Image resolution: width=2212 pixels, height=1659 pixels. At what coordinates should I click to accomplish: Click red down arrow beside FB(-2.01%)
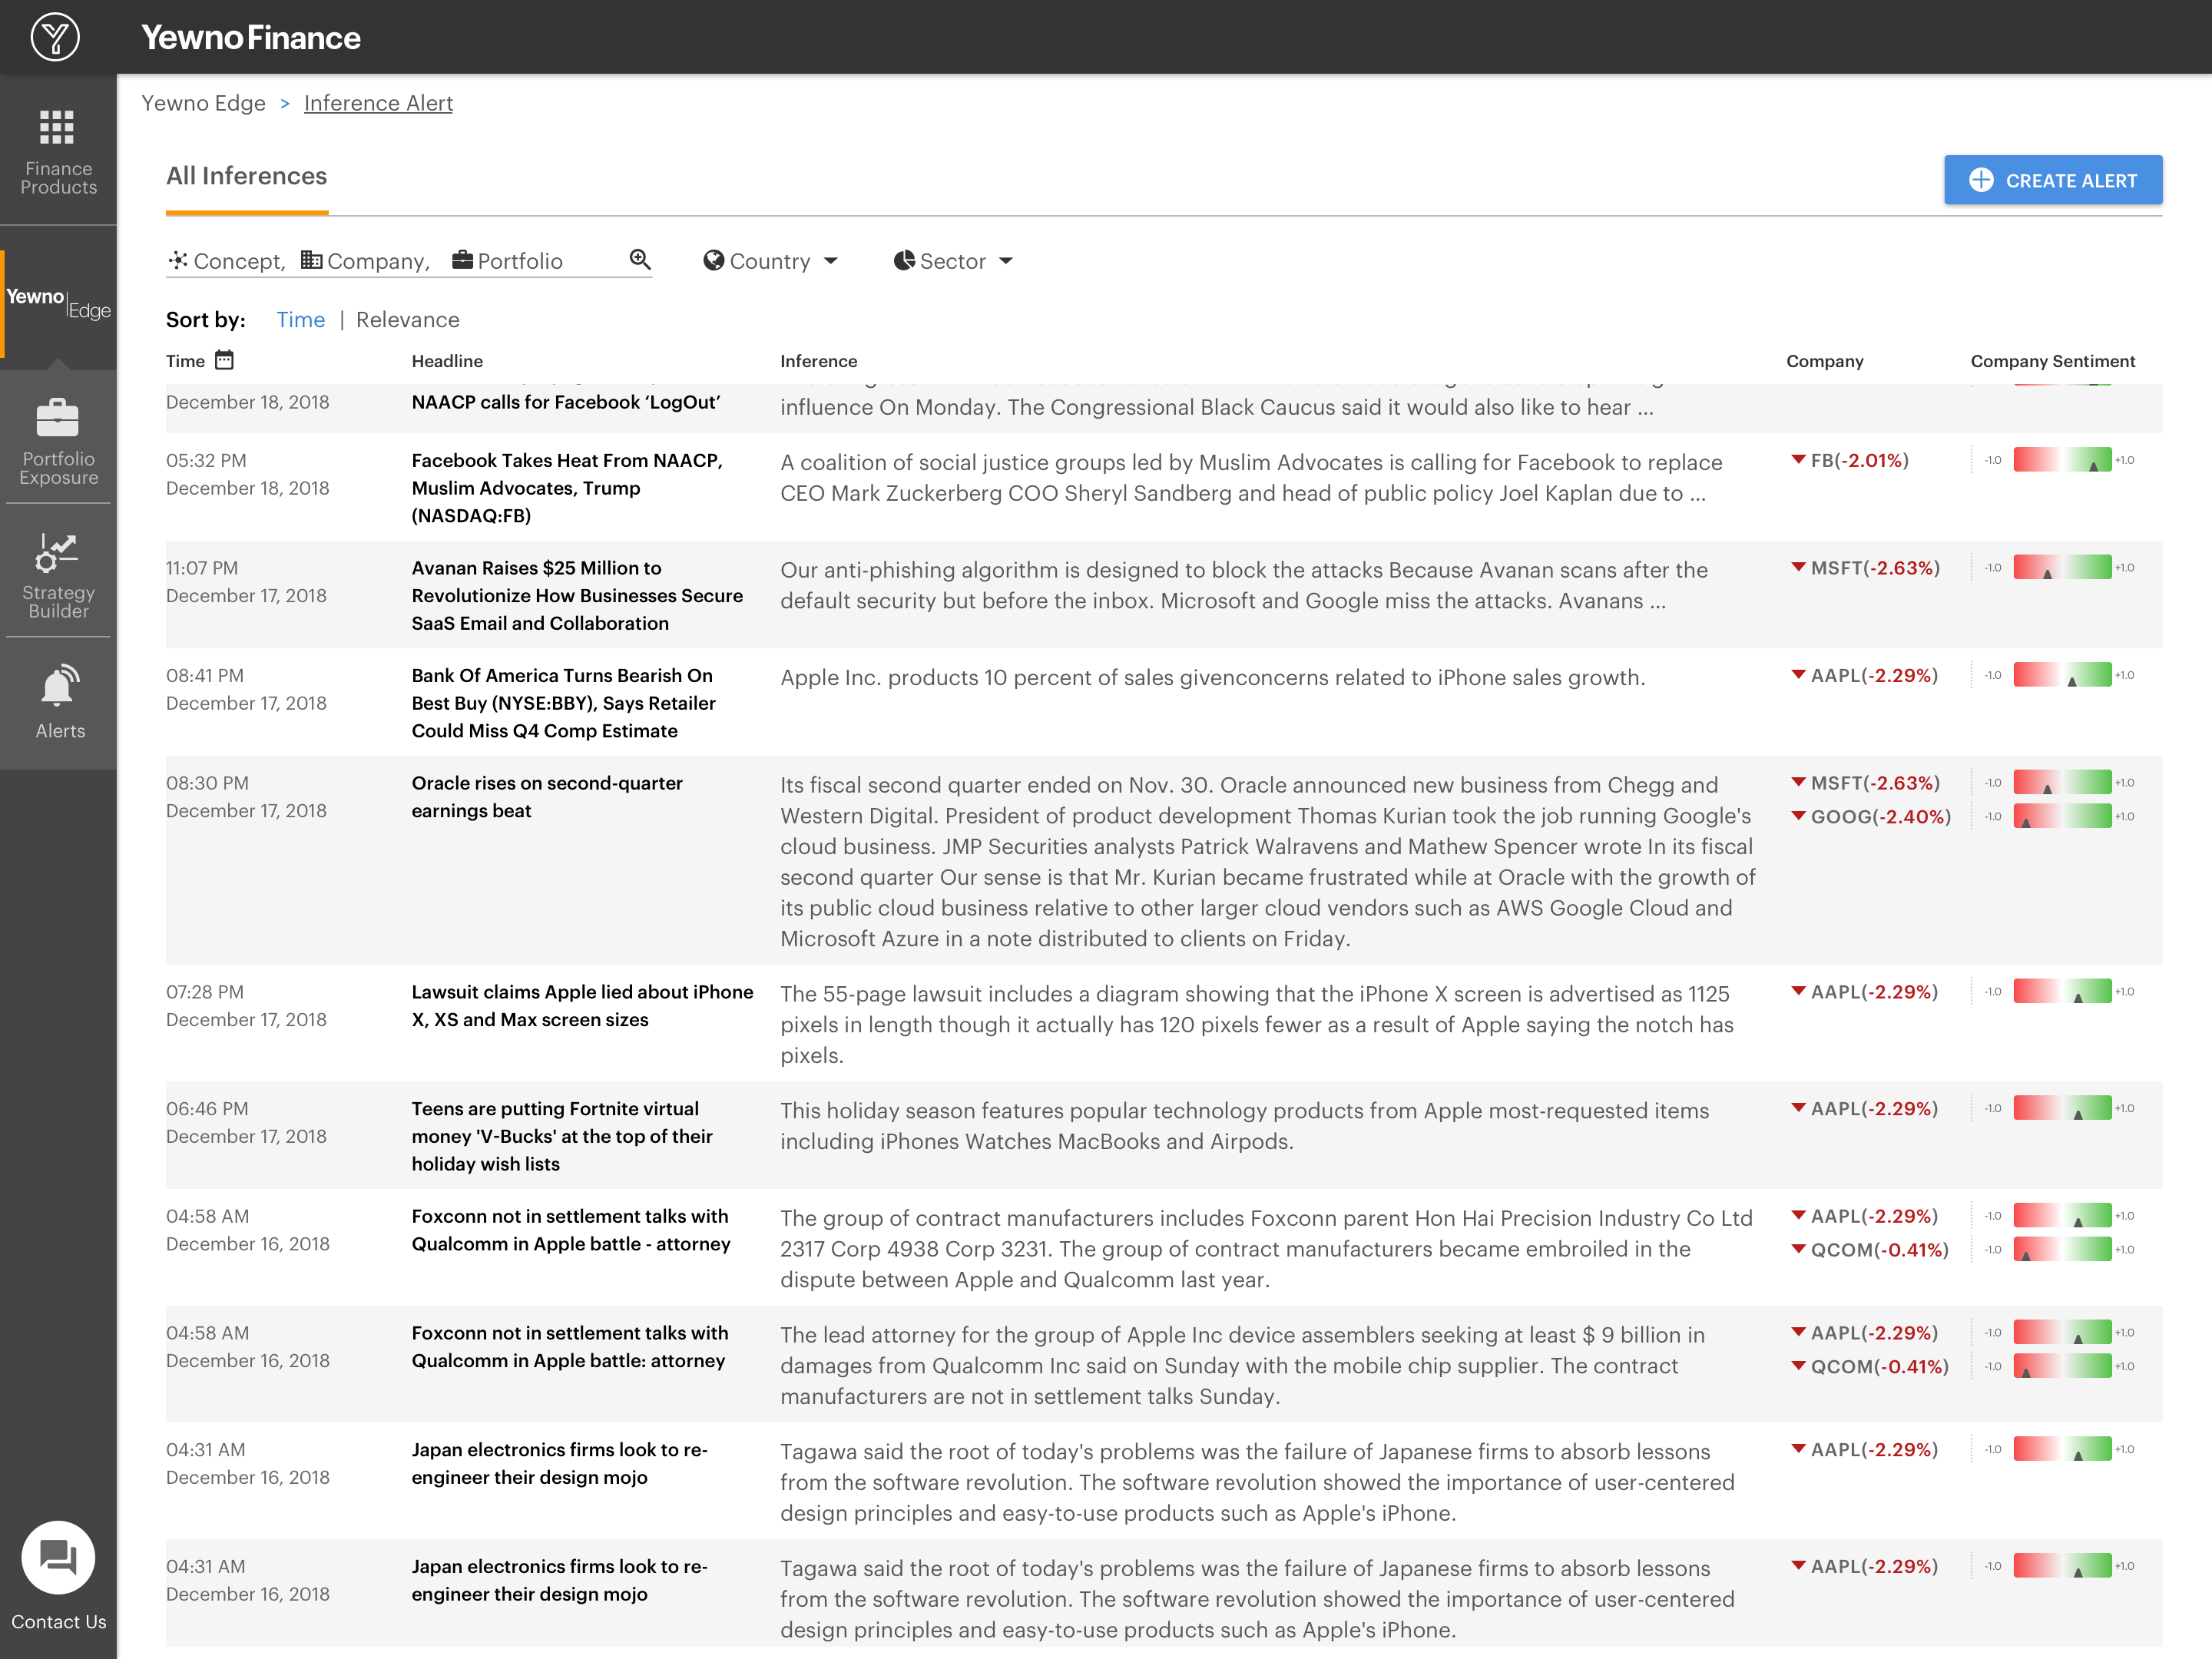pyautogui.click(x=1798, y=460)
